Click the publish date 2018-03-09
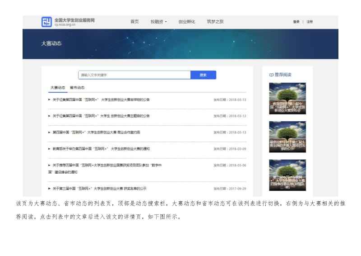The width and height of the screenshot is (361, 256). coord(237,149)
